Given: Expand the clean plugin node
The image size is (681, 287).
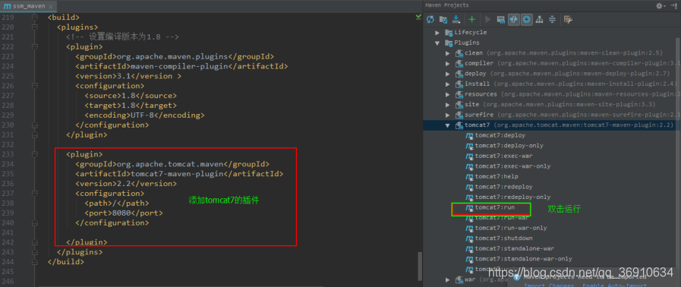Looking at the screenshot, I should [448, 53].
